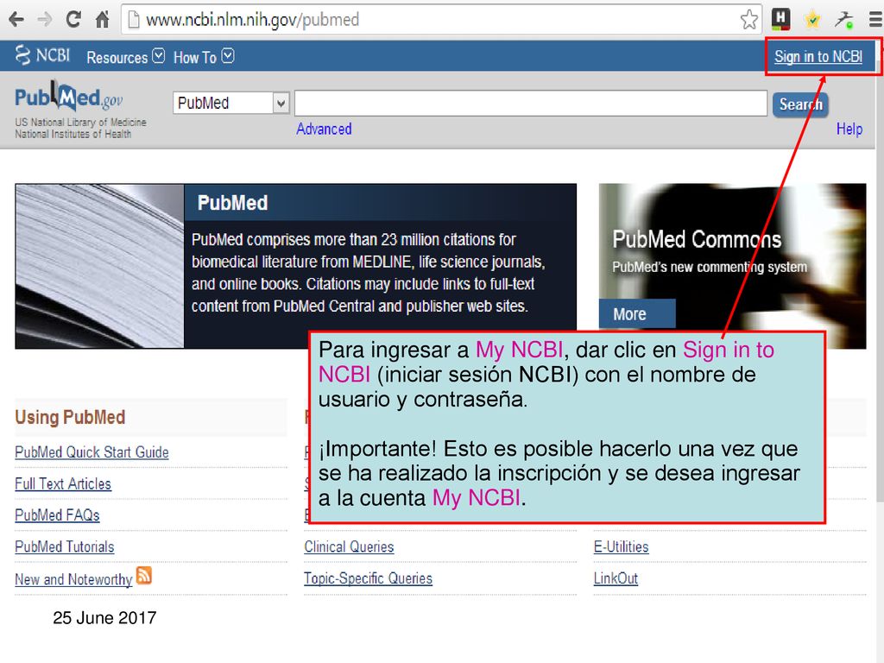Image resolution: width=884 pixels, height=663 pixels.
Task: Open the Advanced search link
Action: point(325,129)
